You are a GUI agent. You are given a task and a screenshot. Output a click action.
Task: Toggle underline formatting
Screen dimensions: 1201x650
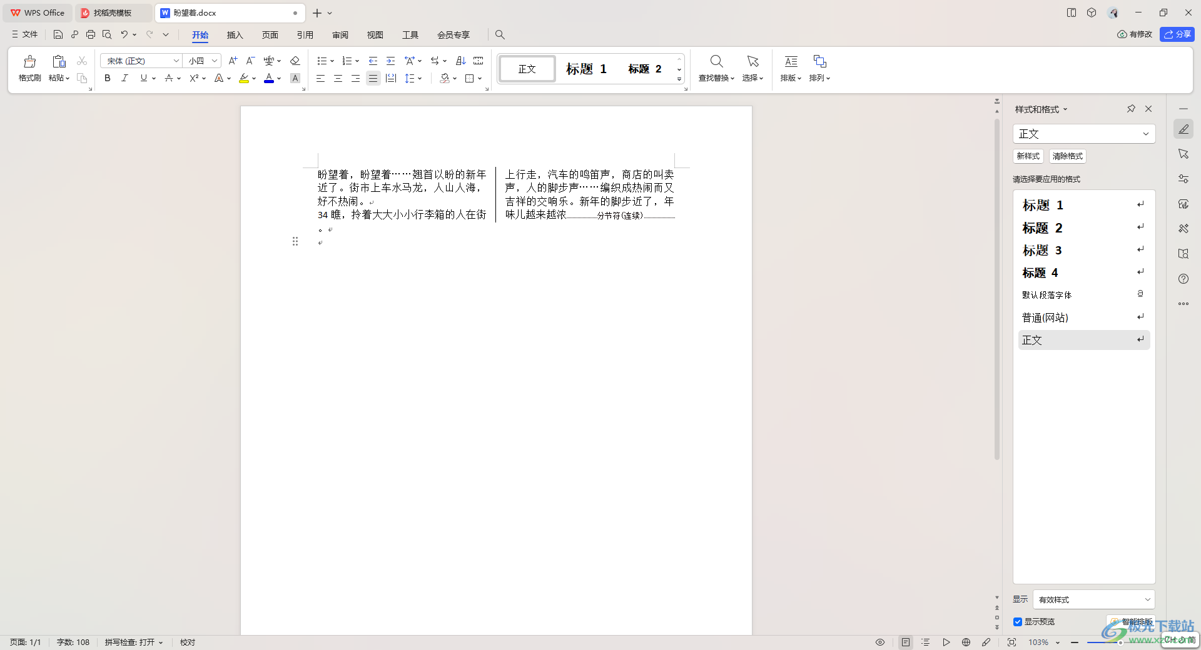pos(144,78)
